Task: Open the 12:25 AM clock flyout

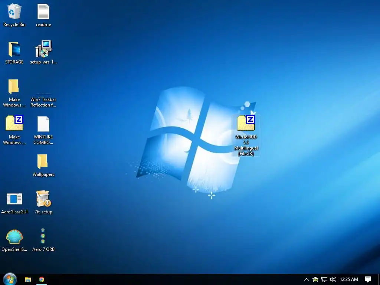Action: coord(349,279)
